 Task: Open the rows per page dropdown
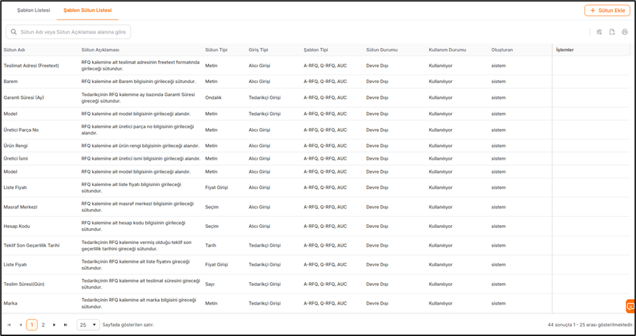88,325
